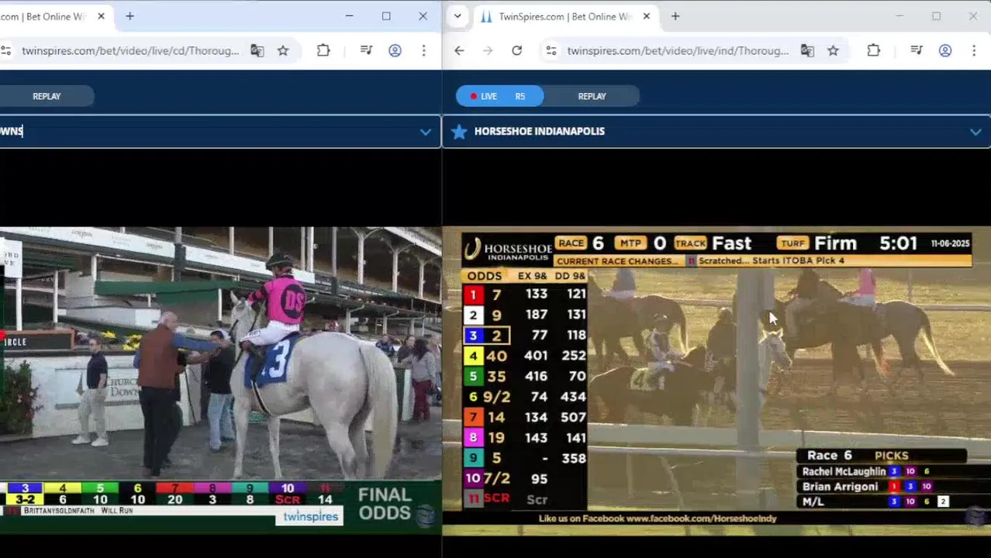Image resolution: width=991 pixels, height=558 pixels.
Task: Click the Churchill Downs live video
Action: point(221,380)
